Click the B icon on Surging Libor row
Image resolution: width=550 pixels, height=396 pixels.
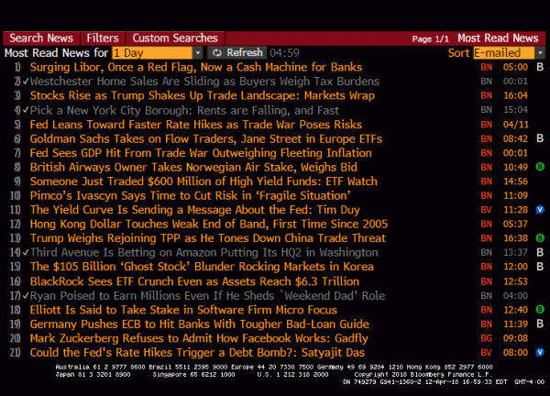pyautogui.click(x=540, y=67)
